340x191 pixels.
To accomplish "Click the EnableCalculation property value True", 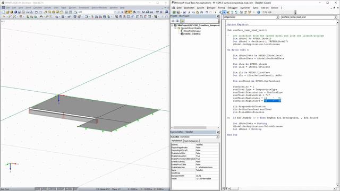I will coord(207,156).
